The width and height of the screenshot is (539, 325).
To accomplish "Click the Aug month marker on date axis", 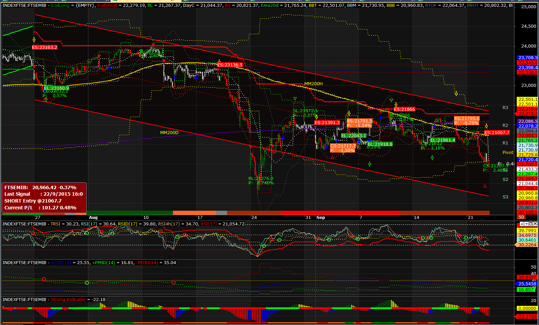I will 93,218.
